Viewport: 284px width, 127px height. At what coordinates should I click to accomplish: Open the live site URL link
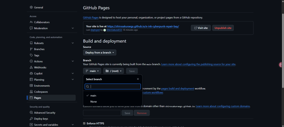click(x=143, y=26)
